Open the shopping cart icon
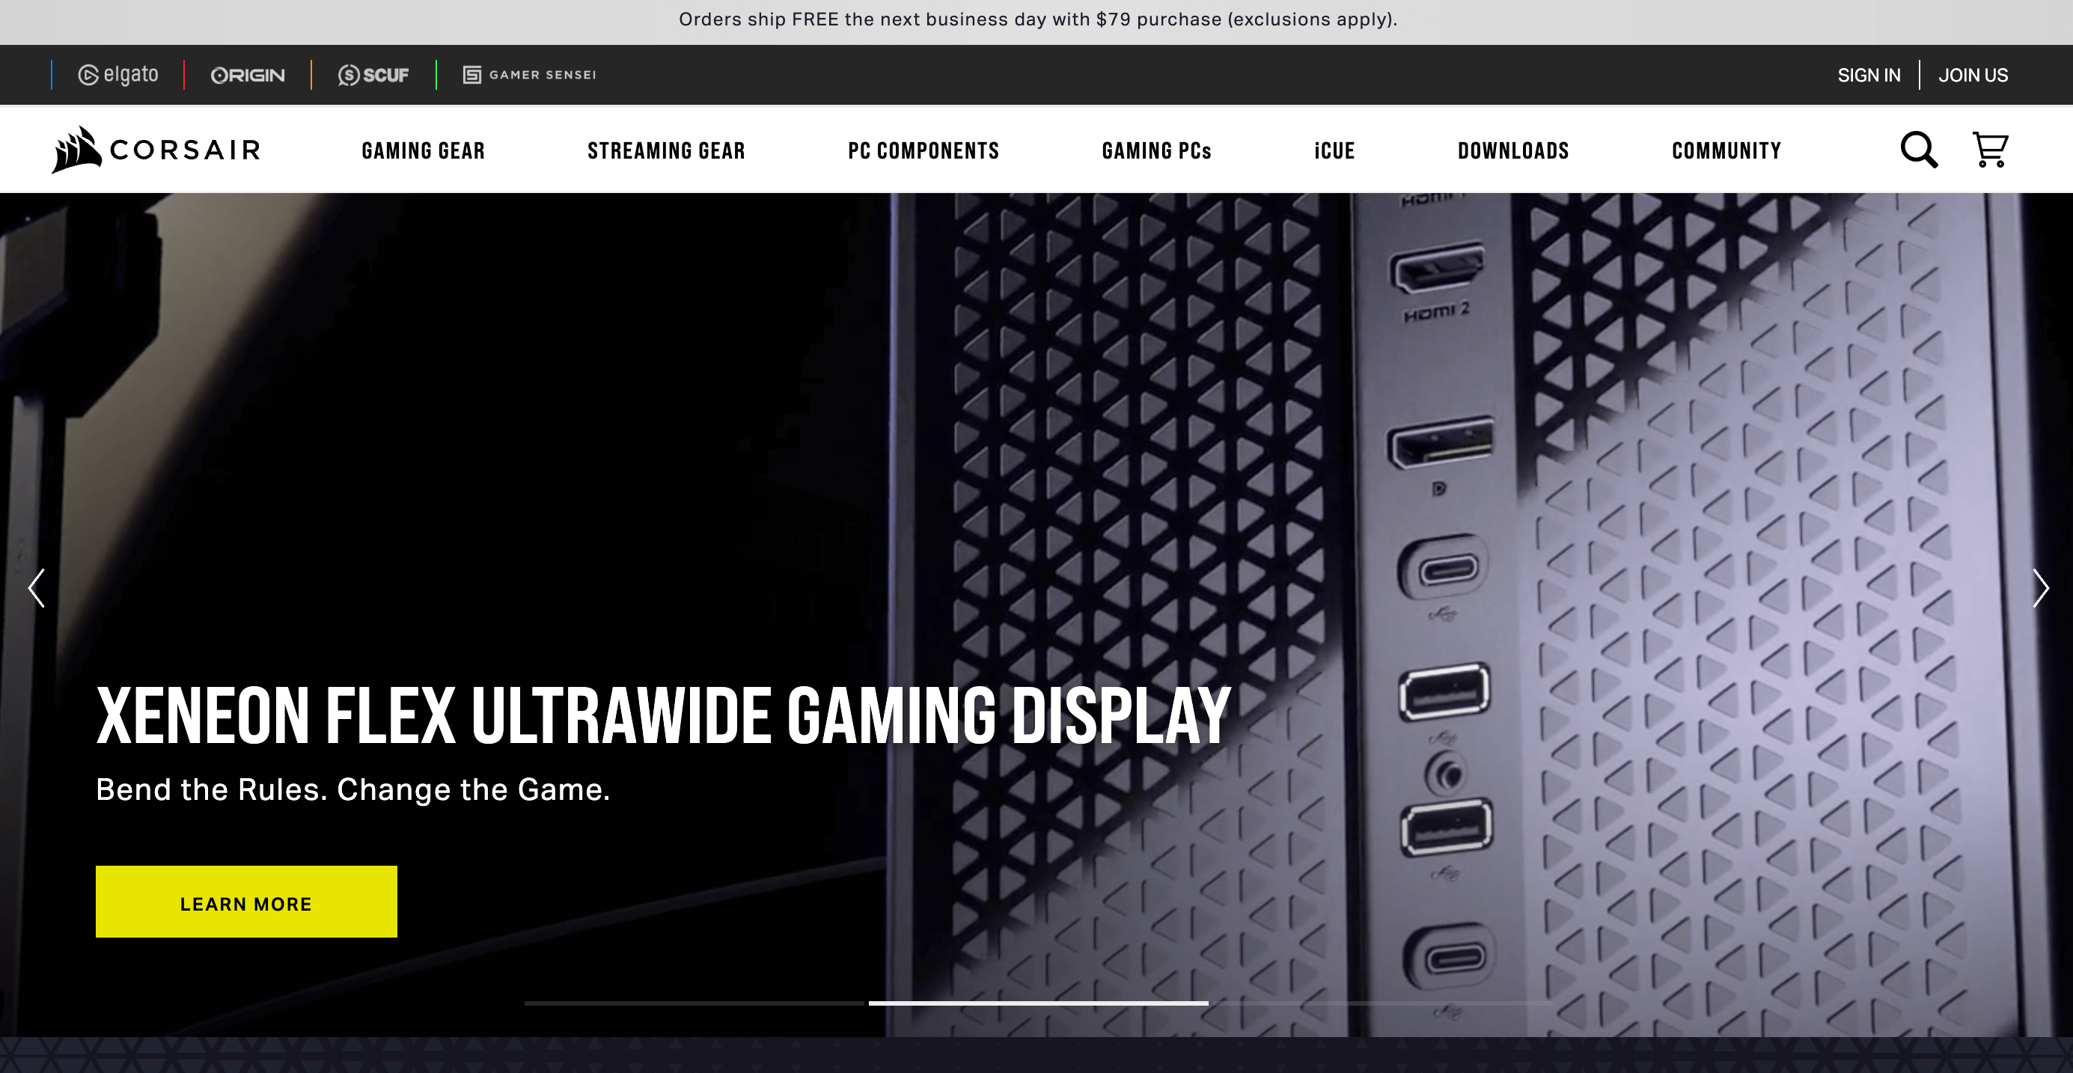The image size is (2073, 1073). [x=1990, y=150]
